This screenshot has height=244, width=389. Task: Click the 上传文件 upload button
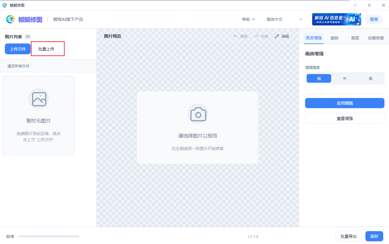18,49
